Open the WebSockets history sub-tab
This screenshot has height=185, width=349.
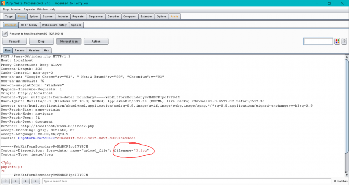pyautogui.click(x=54, y=25)
